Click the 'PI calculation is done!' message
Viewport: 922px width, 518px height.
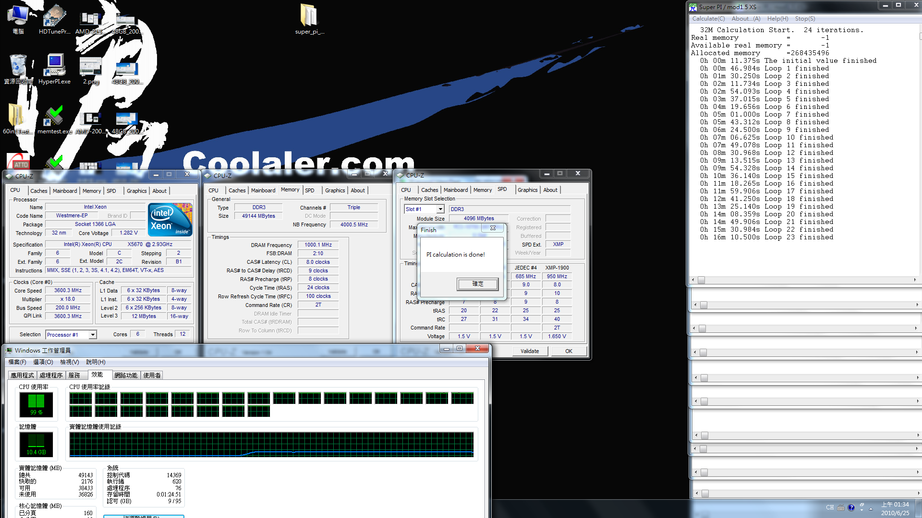tap(456, 255)
